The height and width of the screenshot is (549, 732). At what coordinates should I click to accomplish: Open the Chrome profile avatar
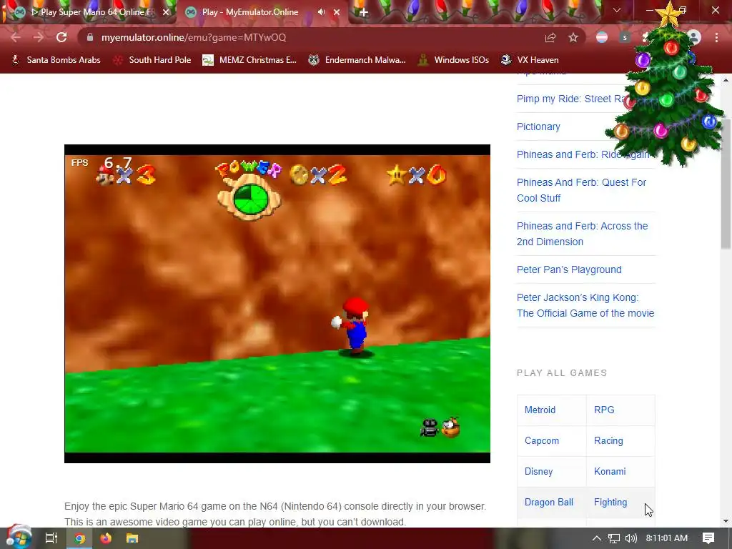694,37
